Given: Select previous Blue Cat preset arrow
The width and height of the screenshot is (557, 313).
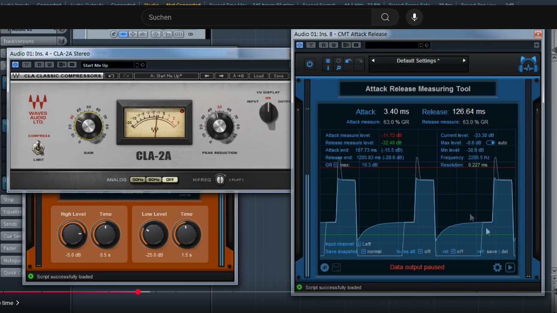Looking at the screenshot, I should 373,60.
